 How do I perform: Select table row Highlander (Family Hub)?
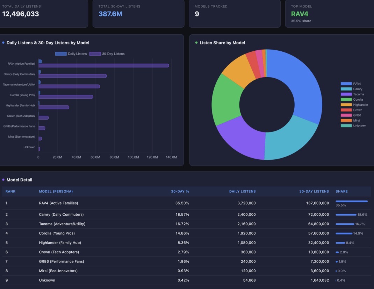(187, 243)
